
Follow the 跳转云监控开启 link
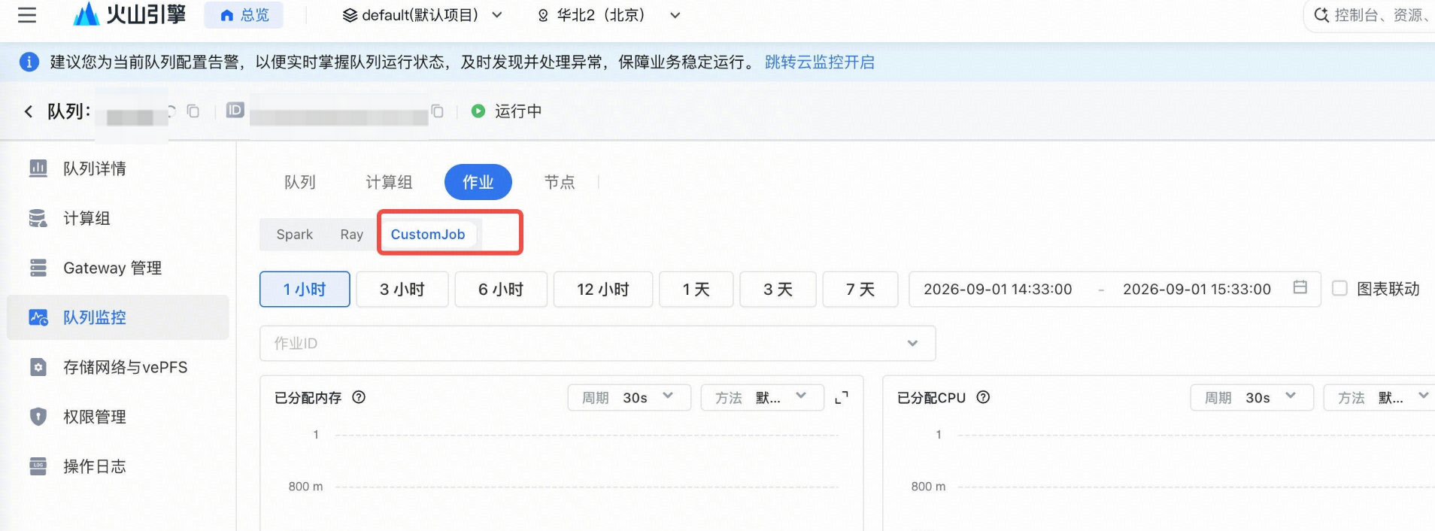820,62
